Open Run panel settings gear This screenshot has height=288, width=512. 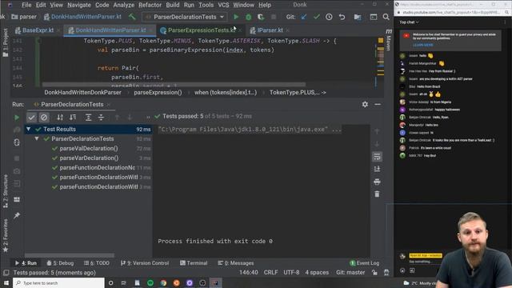(365, 104)
